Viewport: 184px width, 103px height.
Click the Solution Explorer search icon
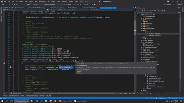179,13
